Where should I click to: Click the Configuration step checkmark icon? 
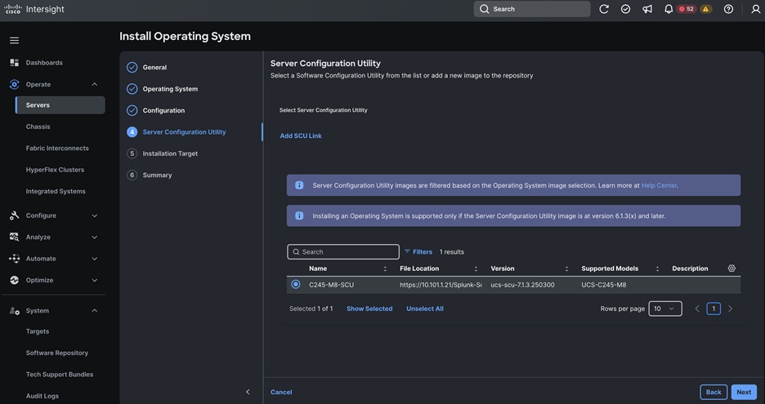tap(132, 110)
